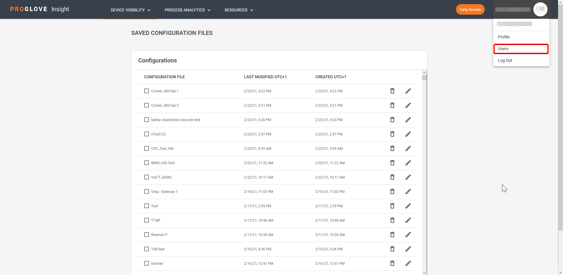Open Users from the user menu
This screenshot has width=563, height=275.
(521, 49)
